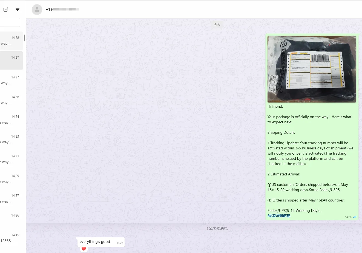Click the "Shipping Details" line in message
Image resolution: width=362 pixels, height=253 pixels.
pos(281,132)
